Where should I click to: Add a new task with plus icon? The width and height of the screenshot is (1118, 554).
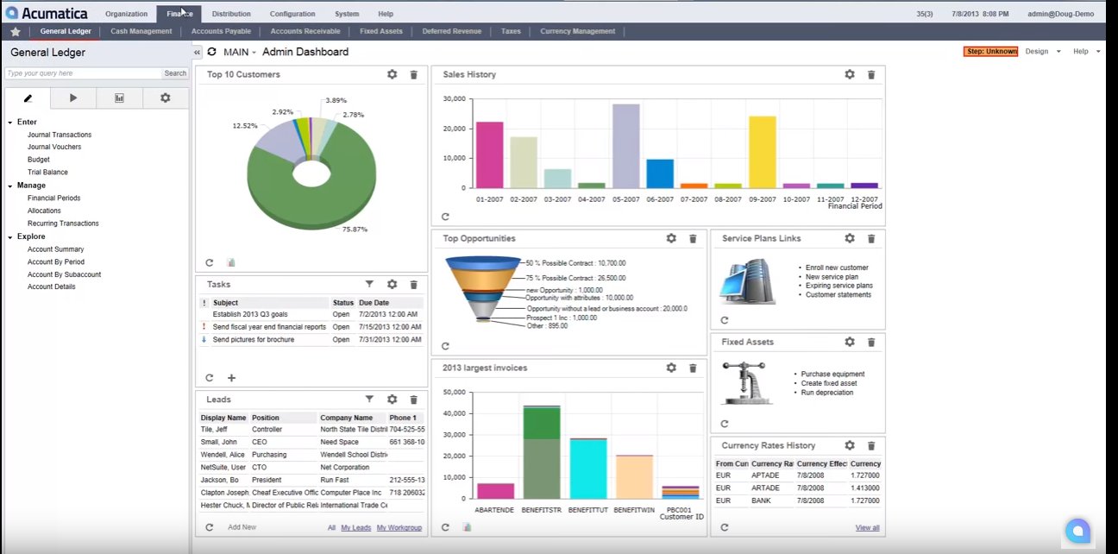[231, 378]
